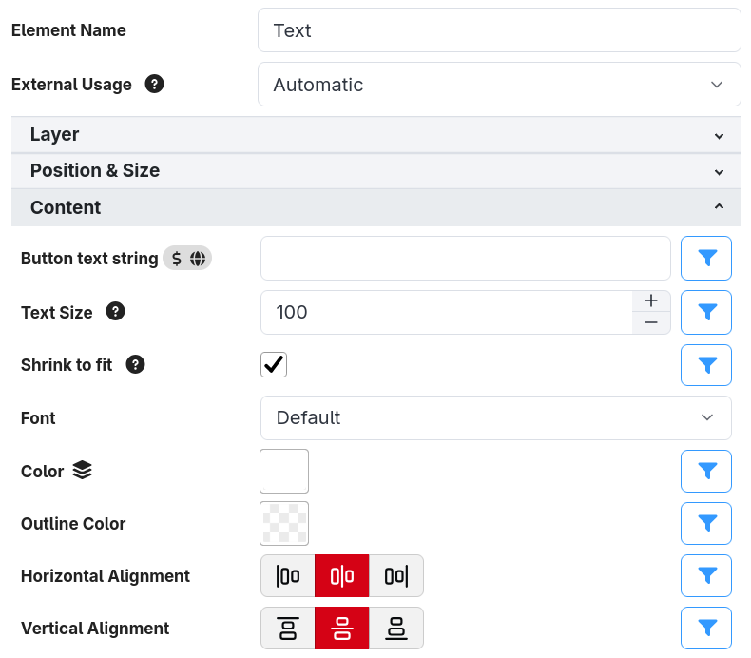The height and width of the screenshot is (658, 751).
Task: Open filter for Horizontal Alignment
Action: click(706, 575)
